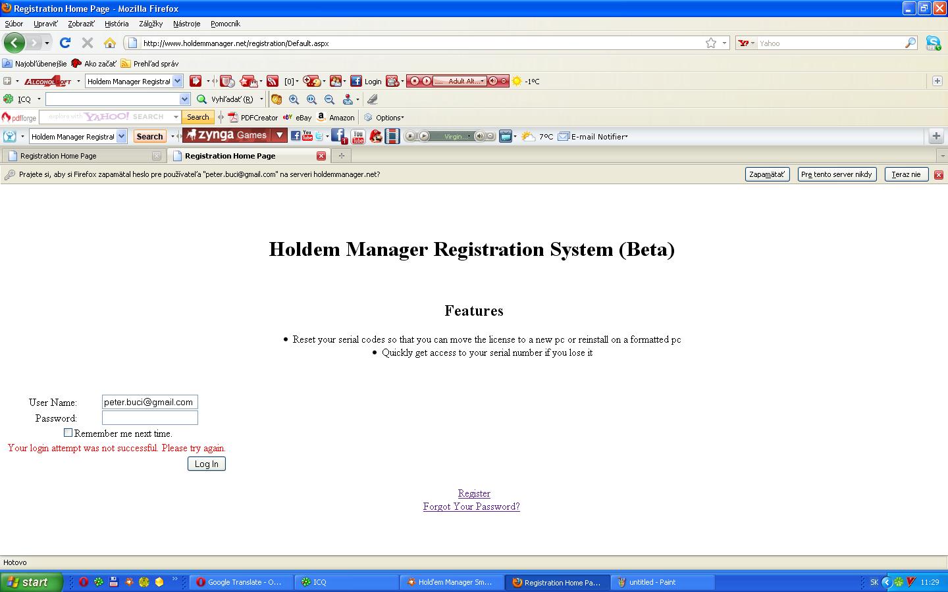948x592 pixels.
Task: Play the Adult Alt radio player
Action: [426, 82]
